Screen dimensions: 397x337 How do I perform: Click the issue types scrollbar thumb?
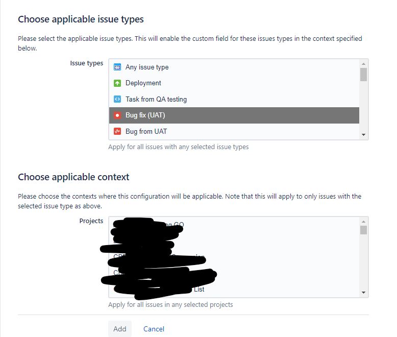(x=364, y=75)
